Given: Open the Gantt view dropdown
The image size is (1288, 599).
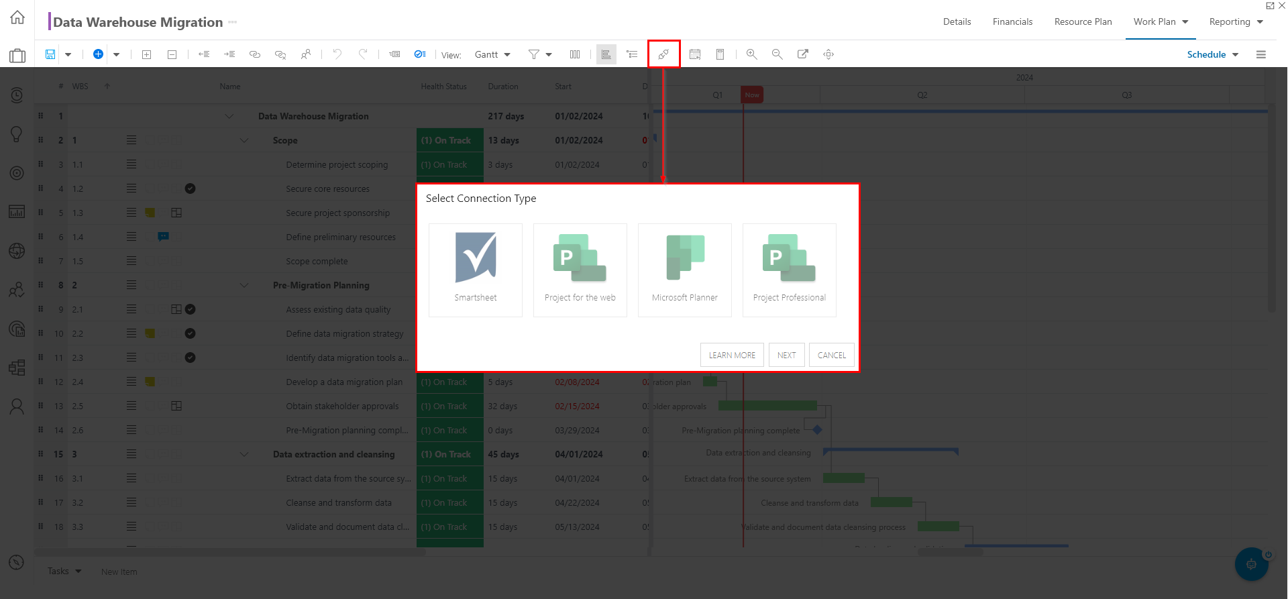Looking at the screenshot, I should point(492,54).
